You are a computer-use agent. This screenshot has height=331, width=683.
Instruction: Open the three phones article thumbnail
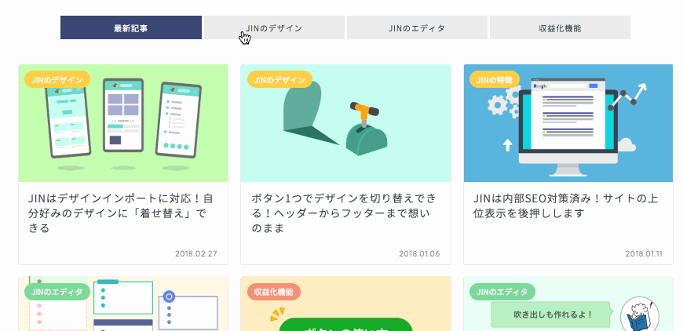tap(123, 123)
